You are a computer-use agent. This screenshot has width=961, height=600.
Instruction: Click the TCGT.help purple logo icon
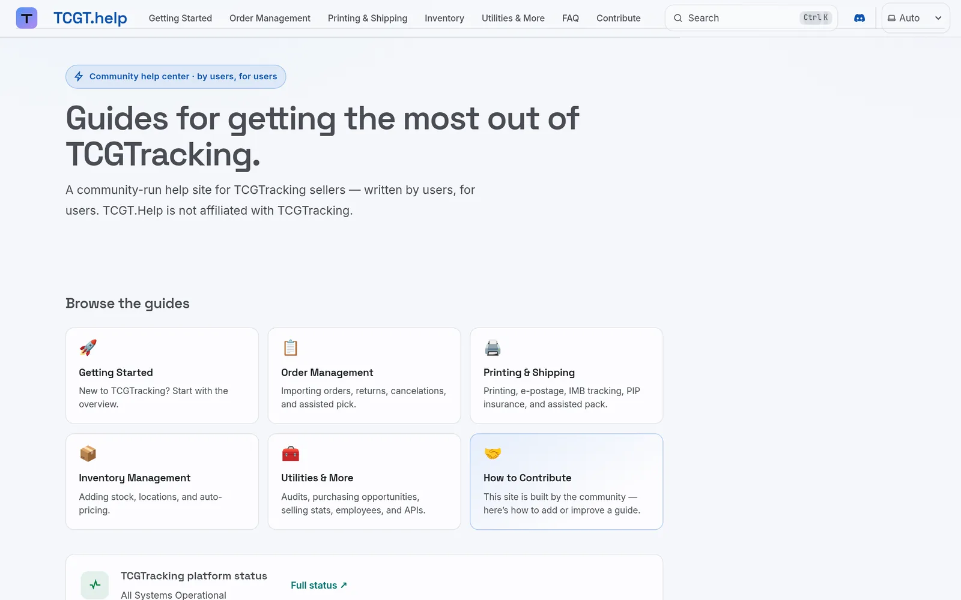click(26, 18)
